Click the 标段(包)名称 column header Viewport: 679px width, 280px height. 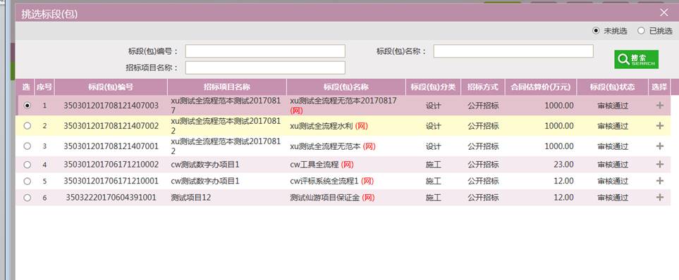pos(346,87)
